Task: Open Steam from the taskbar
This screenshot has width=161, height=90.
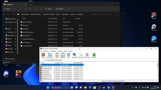Action: point(104,87)
